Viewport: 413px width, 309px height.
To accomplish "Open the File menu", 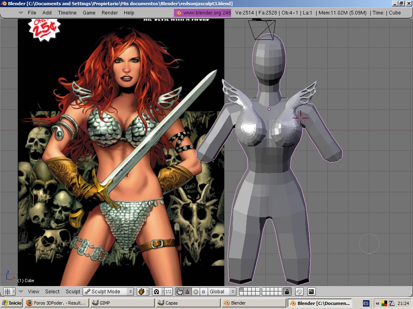I will pyautogui.click(x=32, y=12).
